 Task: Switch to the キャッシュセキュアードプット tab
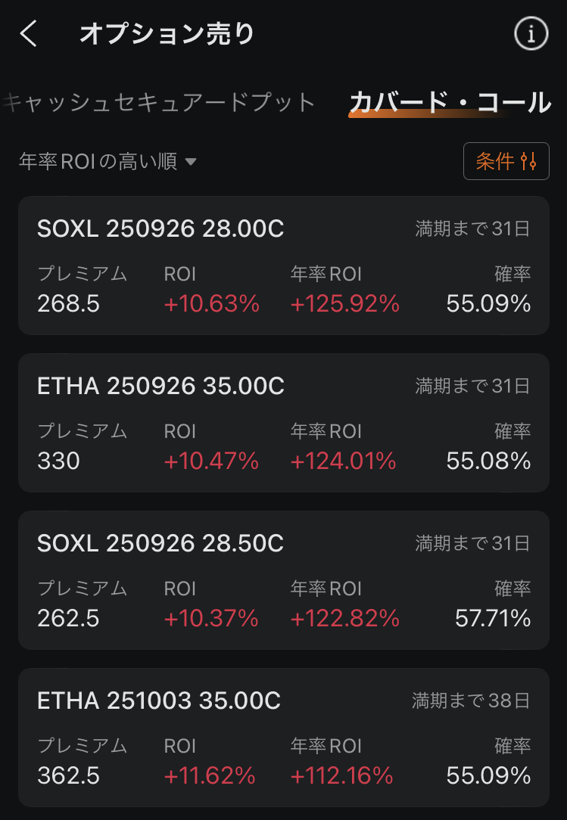click(159, 102)
